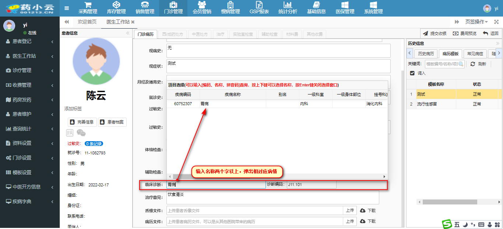Expand 医生工作站 sidebar menu
Image resolution: width=503 pixels, height=229 pixels.
(30, 56)
